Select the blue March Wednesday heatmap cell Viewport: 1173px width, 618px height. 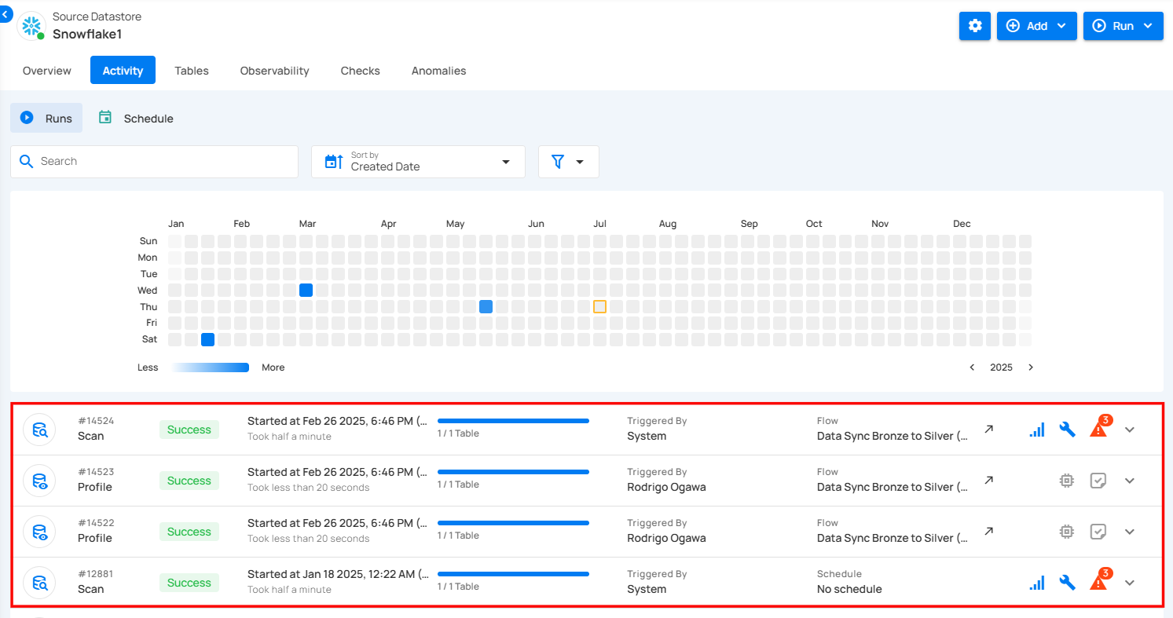306,291
